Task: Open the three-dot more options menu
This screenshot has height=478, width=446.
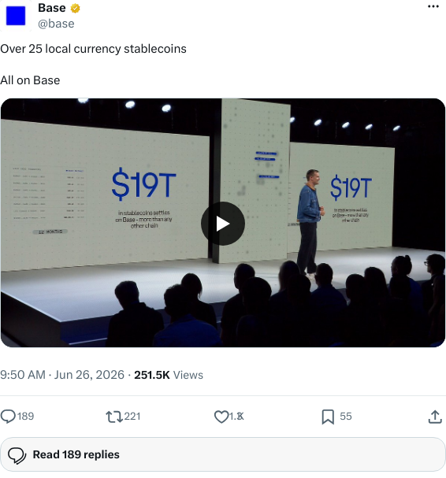Action: click(433, 7)
